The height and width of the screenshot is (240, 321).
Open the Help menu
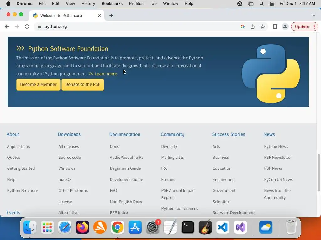(189, 4)
